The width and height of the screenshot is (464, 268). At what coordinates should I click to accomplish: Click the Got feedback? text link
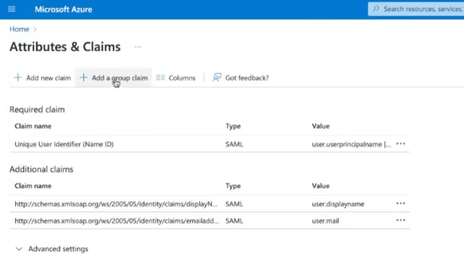pyautogui.click(x=247, y=78)
